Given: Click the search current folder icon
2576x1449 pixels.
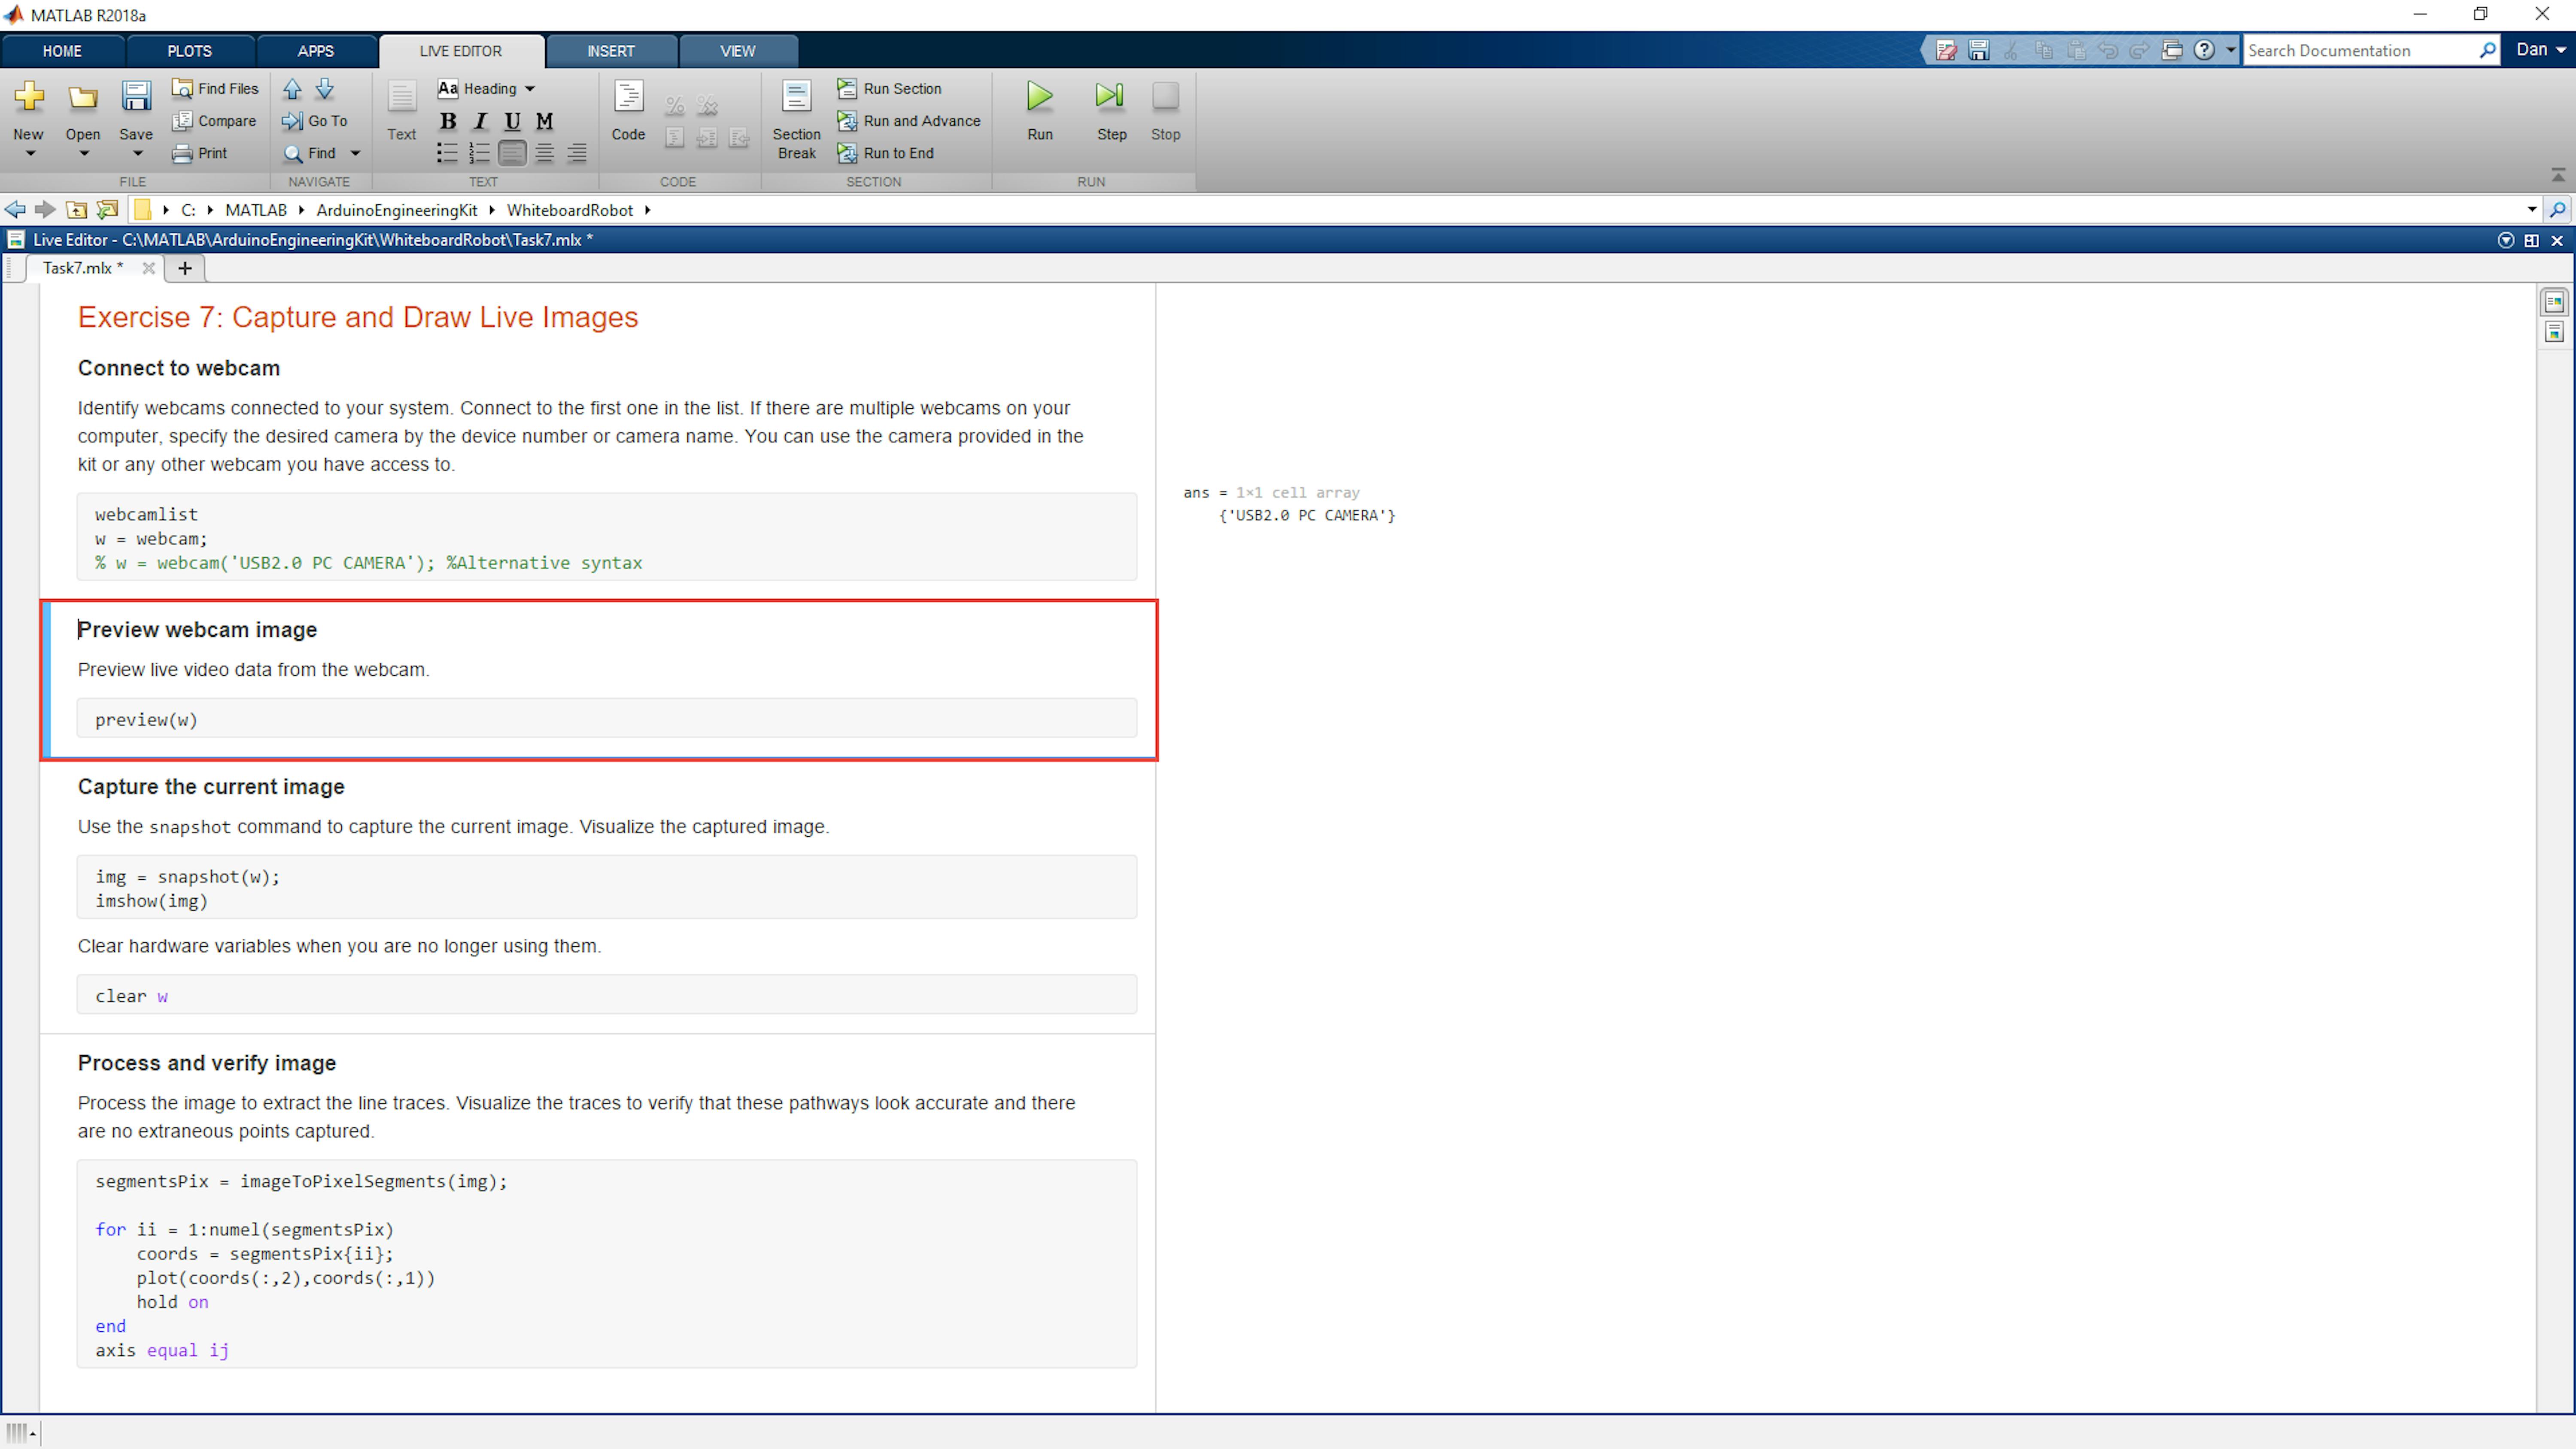Looking at the screenshot, I should click(x=2557, y=210).
